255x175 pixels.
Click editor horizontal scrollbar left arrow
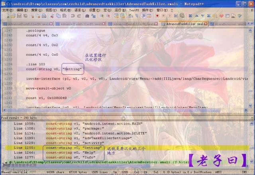(4, 110)
